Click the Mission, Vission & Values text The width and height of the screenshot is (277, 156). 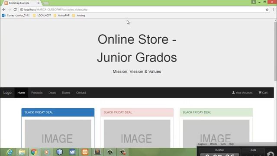137,71
